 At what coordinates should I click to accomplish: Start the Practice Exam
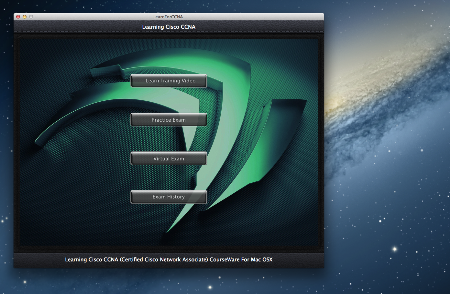click(x=169, y=120)
